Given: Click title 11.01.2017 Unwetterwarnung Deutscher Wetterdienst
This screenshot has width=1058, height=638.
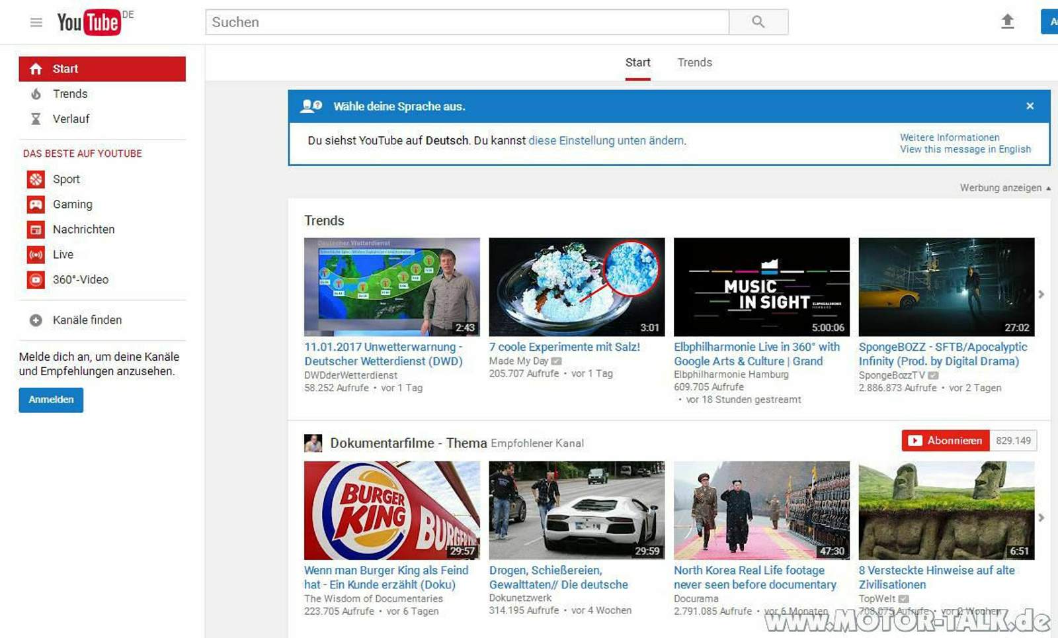Looking at the screenshot, I should pos(384,354).
